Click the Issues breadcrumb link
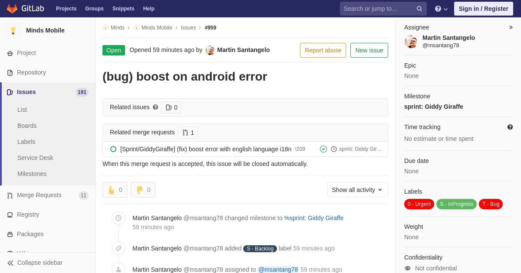Screen dimensions: 521x273 (188, 28)
